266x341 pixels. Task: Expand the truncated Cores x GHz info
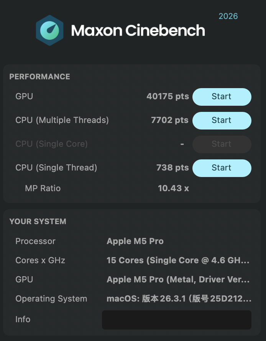[178, 260]
